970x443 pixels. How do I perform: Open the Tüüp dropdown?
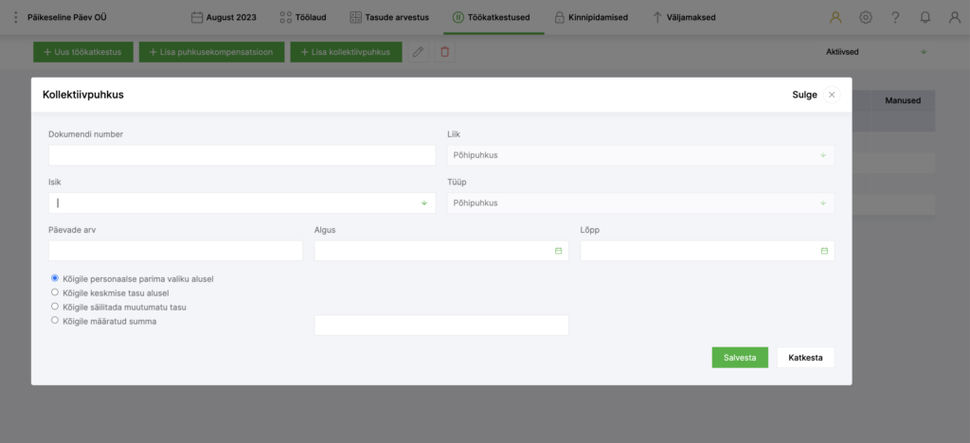tap(641, 203)
